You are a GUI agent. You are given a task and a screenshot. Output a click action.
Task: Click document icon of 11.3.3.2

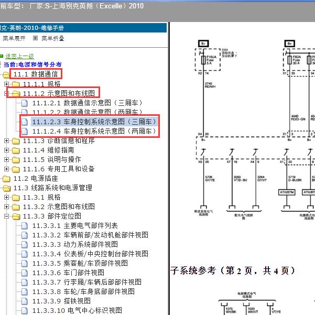tap(24, 235)
